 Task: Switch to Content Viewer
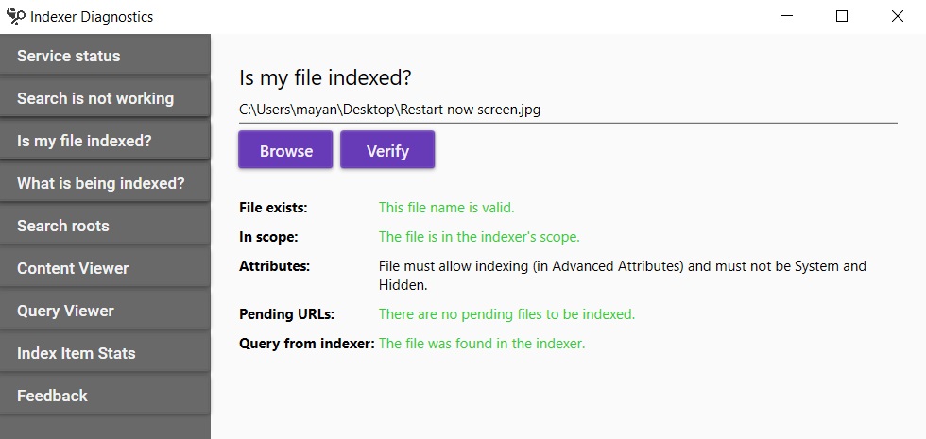point(105,268)
